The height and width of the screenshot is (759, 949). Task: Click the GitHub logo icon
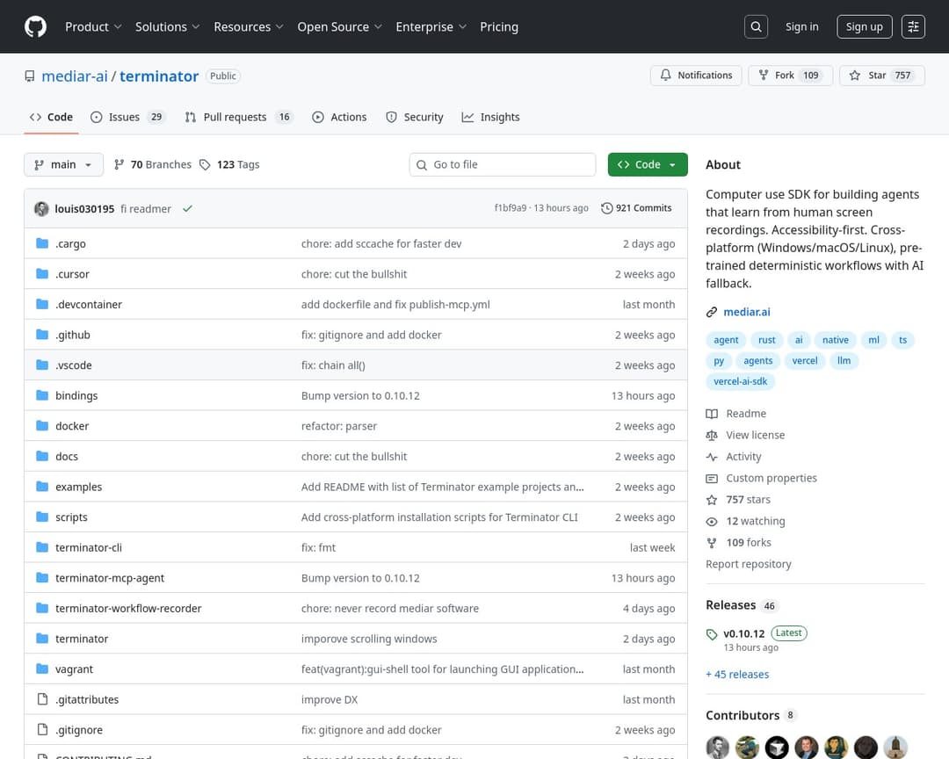pyautogui.click(x=35, y=26)
